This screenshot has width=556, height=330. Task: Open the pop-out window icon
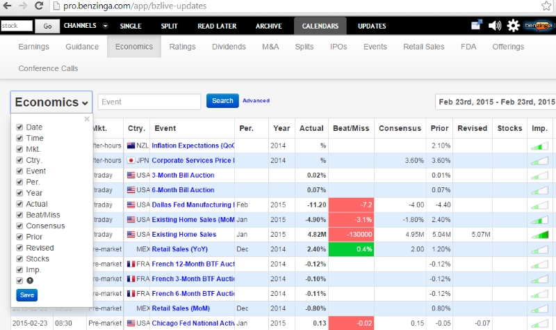click(x=477, y=25)
